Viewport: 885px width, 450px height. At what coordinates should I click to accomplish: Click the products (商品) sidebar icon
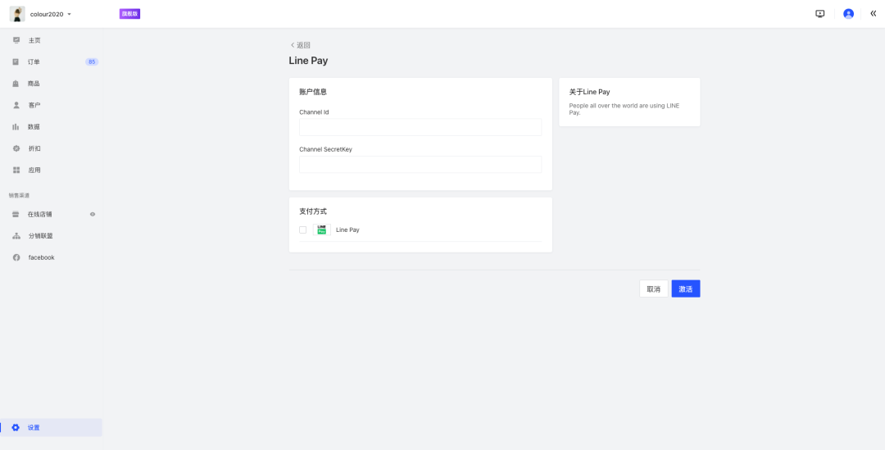16,84
